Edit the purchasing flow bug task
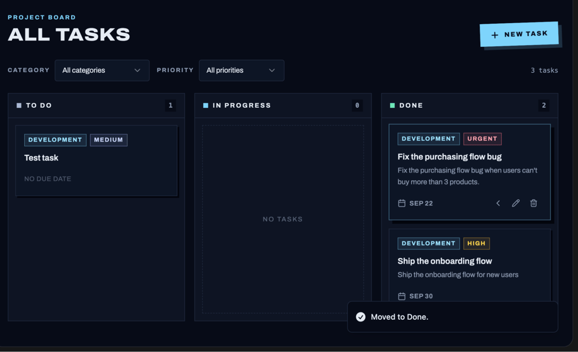This screenshot has width=578, height=352. (516, 203)
